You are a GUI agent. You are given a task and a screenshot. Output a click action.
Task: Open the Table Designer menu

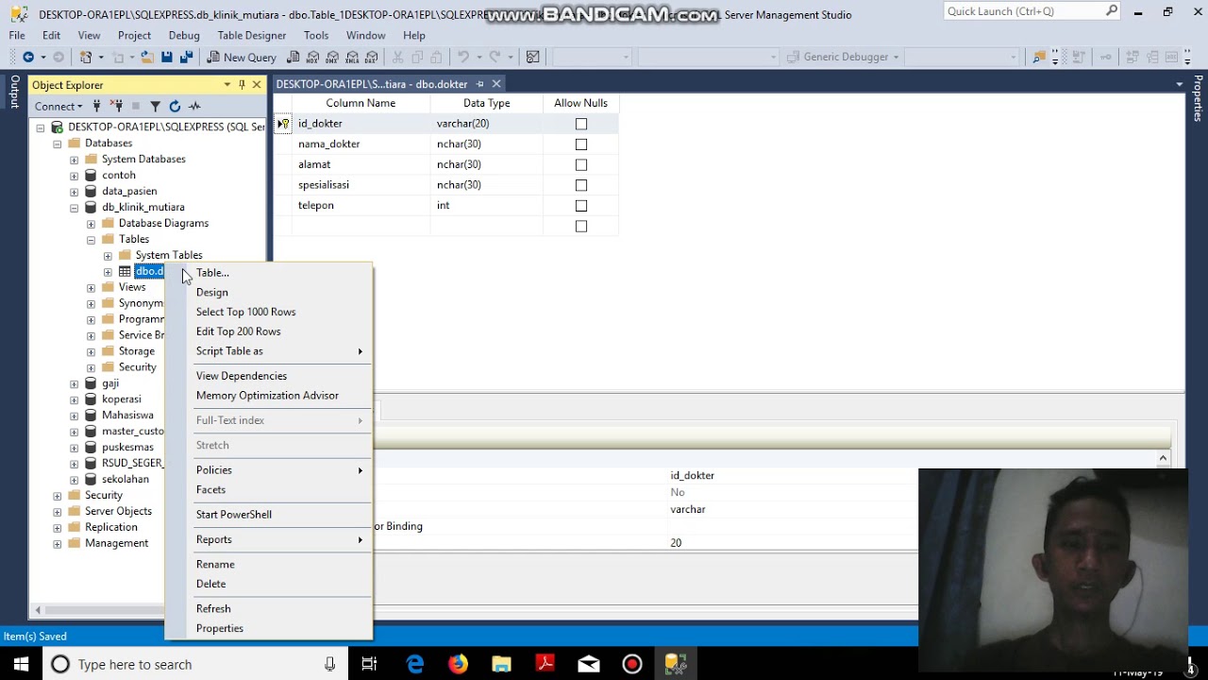click(x=251, y=35)
